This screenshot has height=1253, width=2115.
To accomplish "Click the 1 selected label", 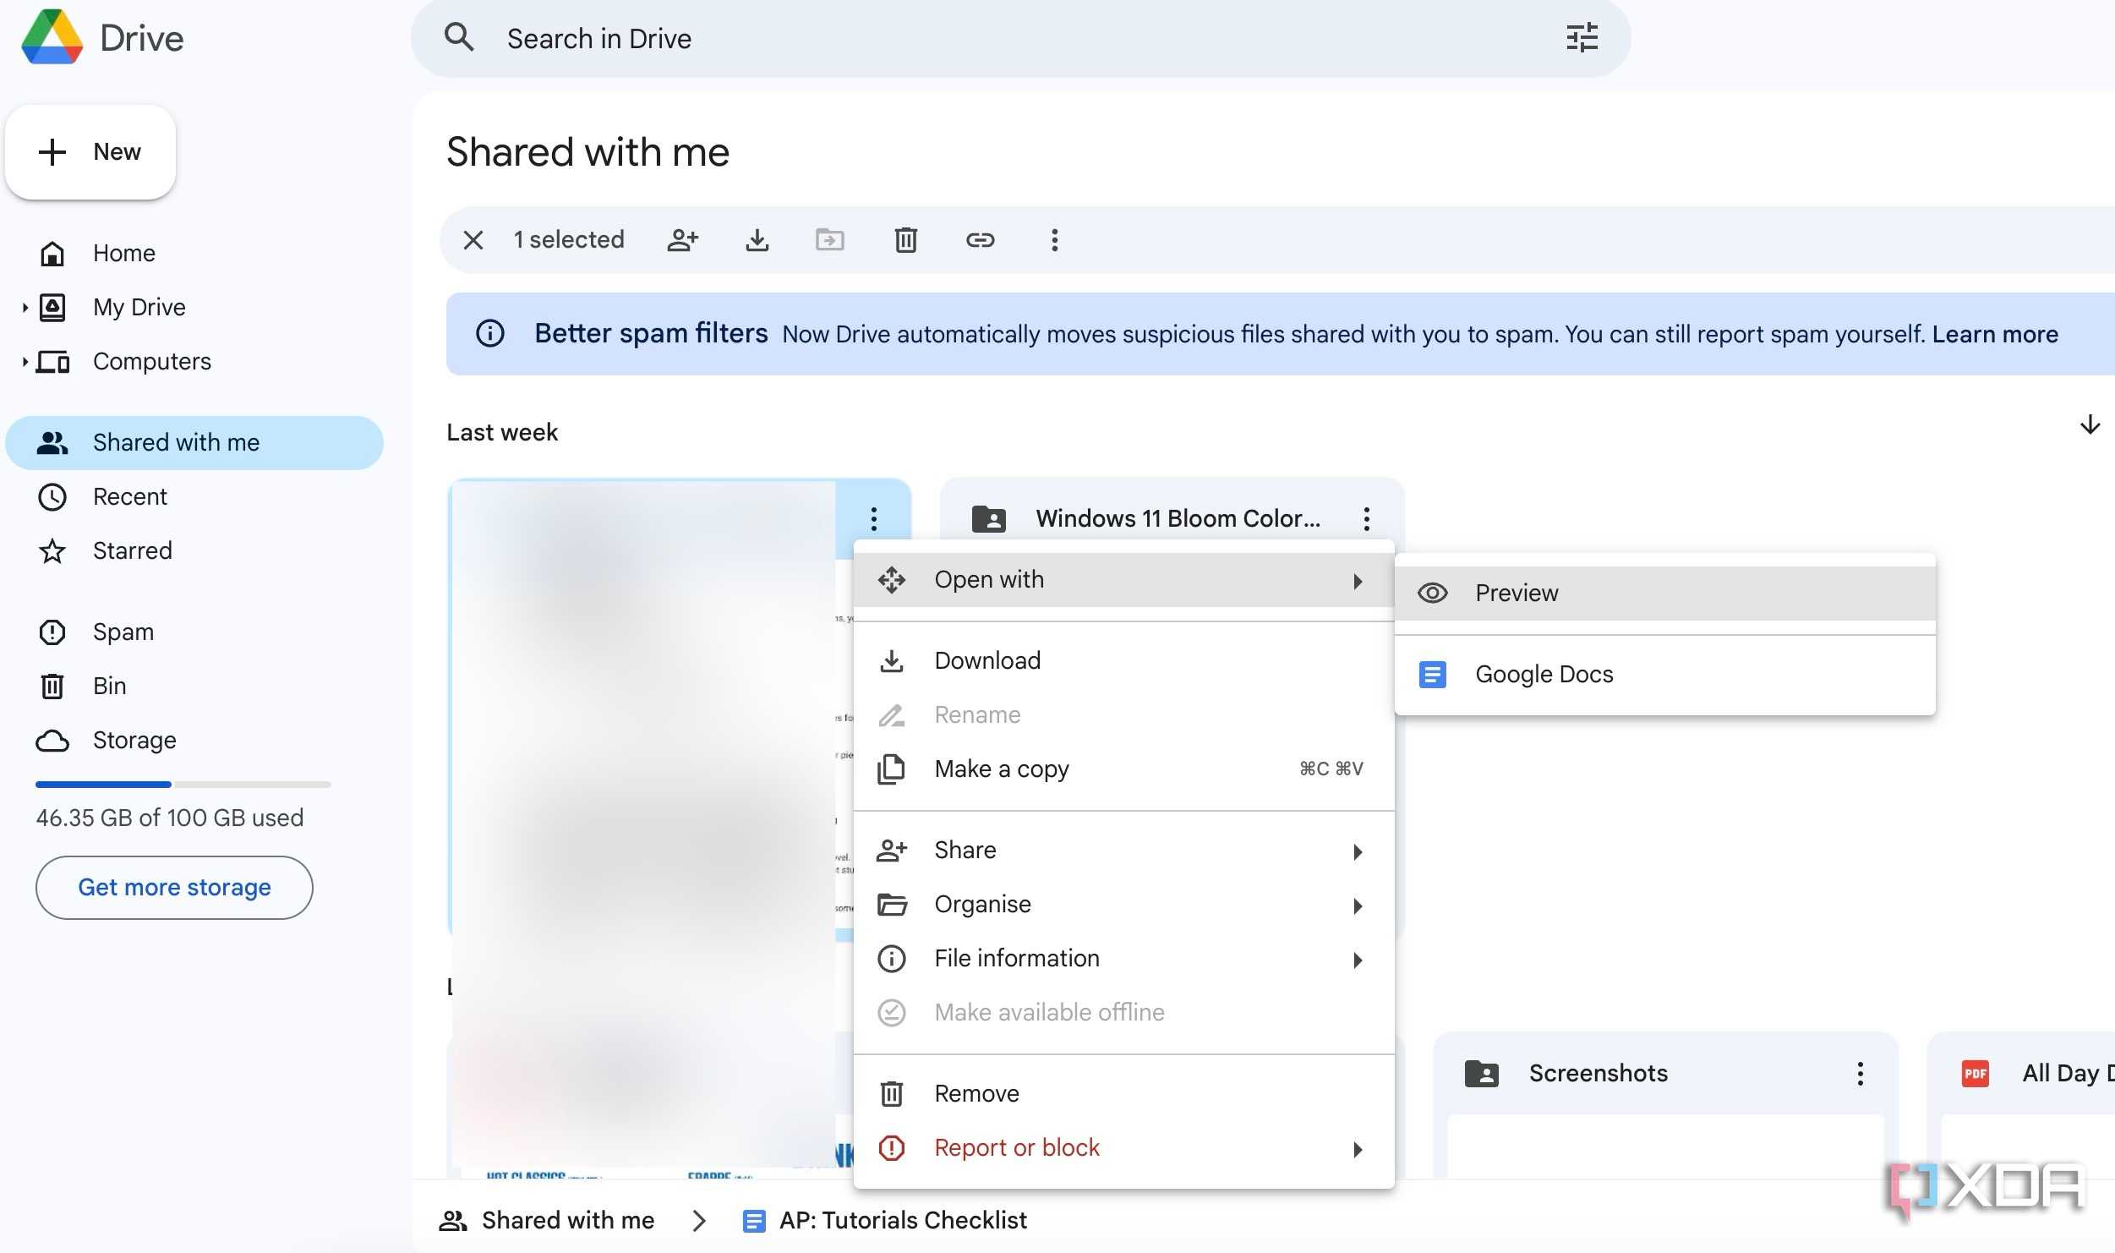I will coord(569,240).
